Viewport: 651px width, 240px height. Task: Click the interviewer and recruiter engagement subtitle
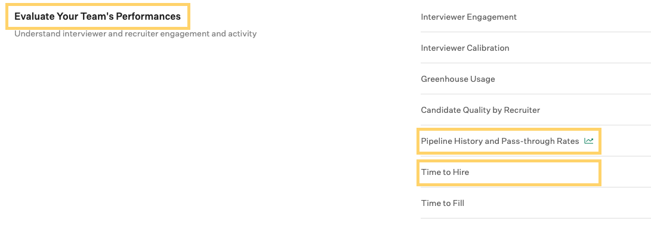(x=135, y=33)
